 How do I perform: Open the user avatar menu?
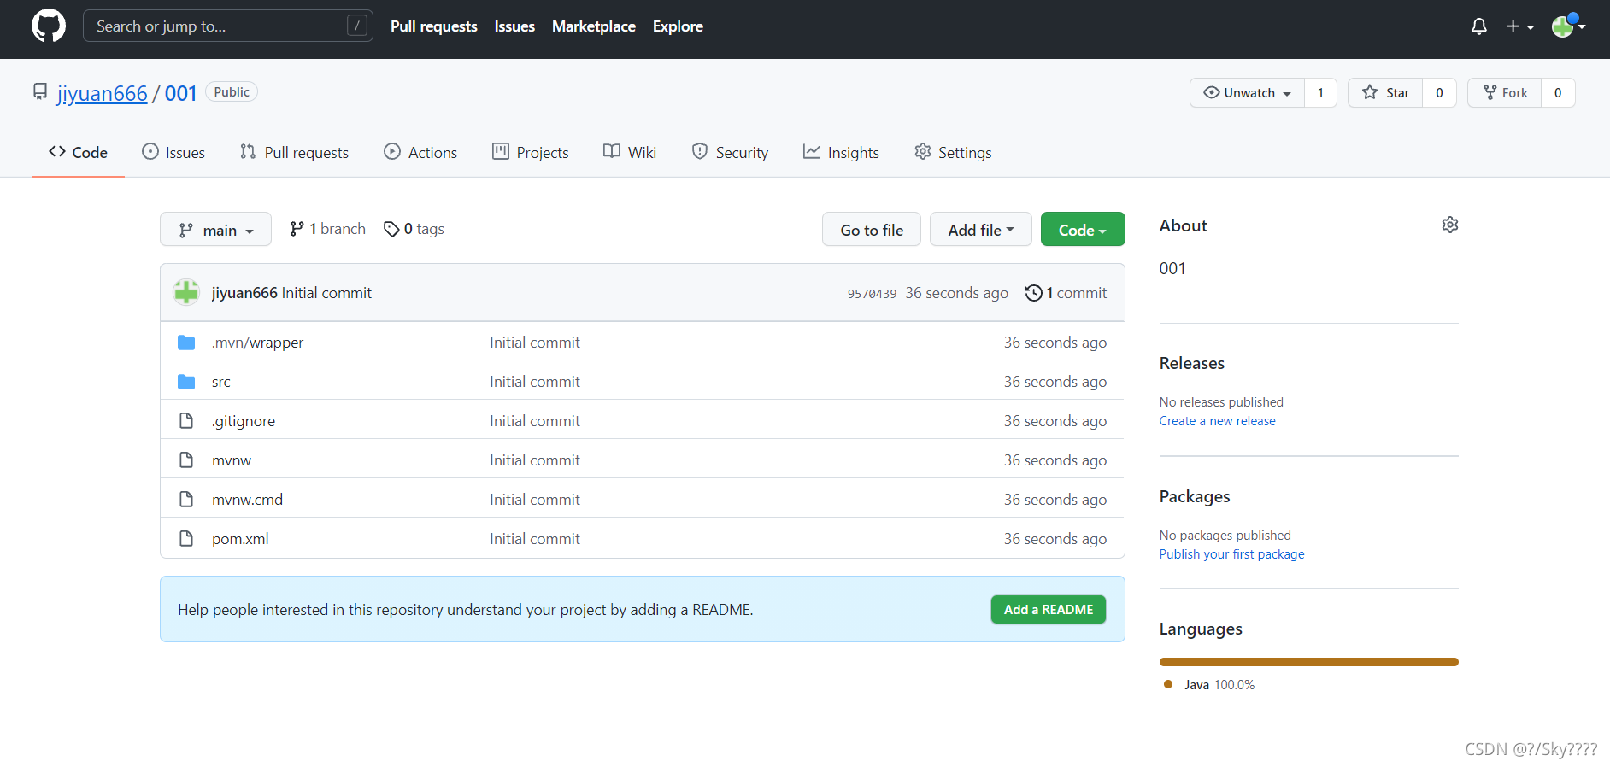coord(1569,26)
